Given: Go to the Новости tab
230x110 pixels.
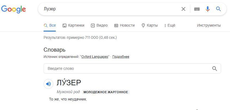Looking at the screenshot, I should (124, 25).
